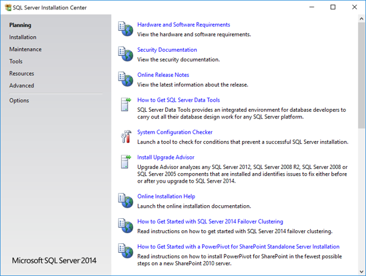366x276 pixels.
Task: Switch to the Advanced section
Action: tap(21, 86)
